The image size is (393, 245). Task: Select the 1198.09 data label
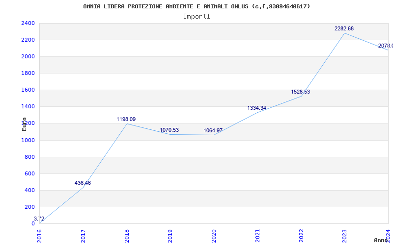pyautogui.click(x=126, y=119)
